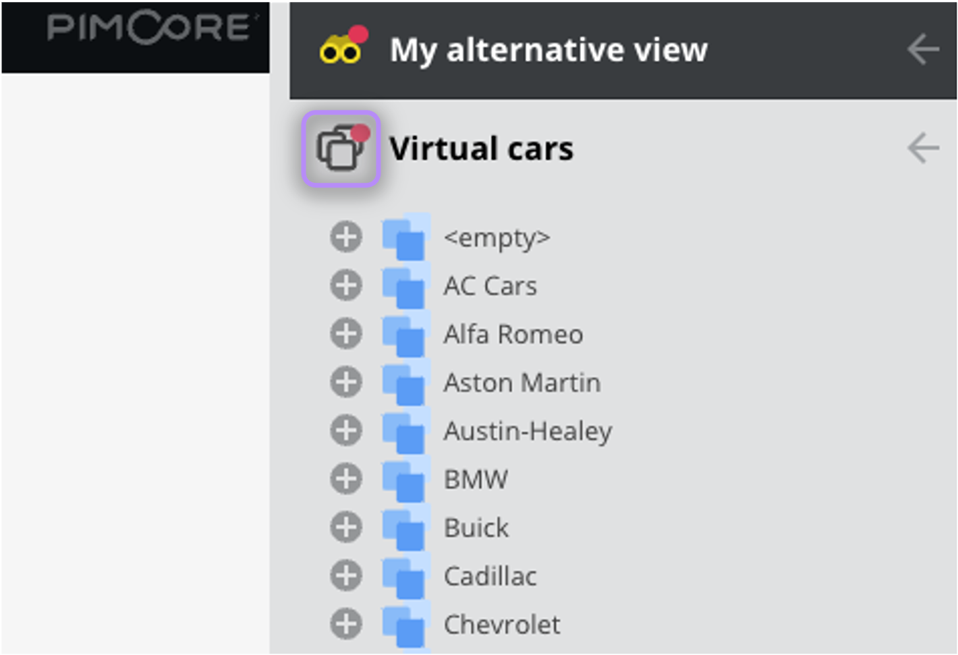The height and width of the screenshot is (655, 958).
Task: Select the Alfa Romeo tree entry
Action: point(513,334)
